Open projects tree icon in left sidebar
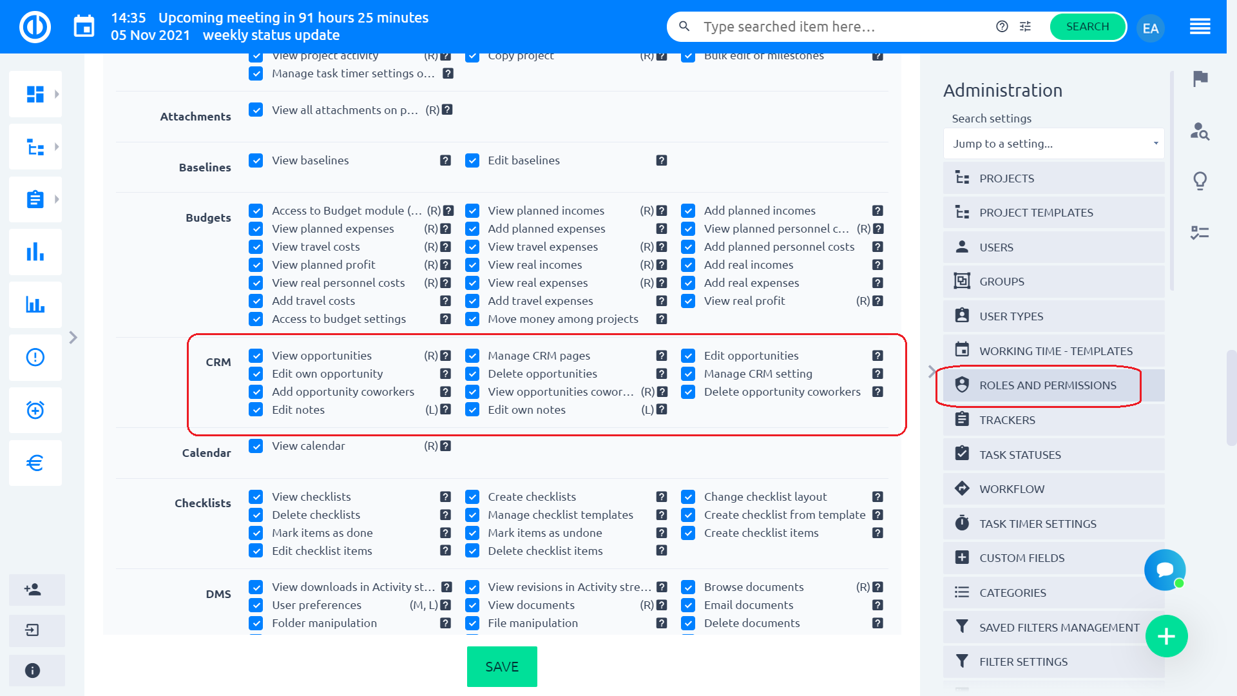The width and height of the screenshot is (1237, 696). 35,147
